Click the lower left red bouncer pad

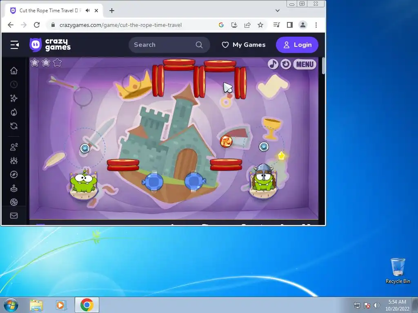point(123,165)
